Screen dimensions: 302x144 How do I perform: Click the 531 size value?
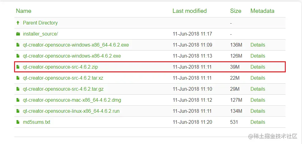[x=234, y=122]
